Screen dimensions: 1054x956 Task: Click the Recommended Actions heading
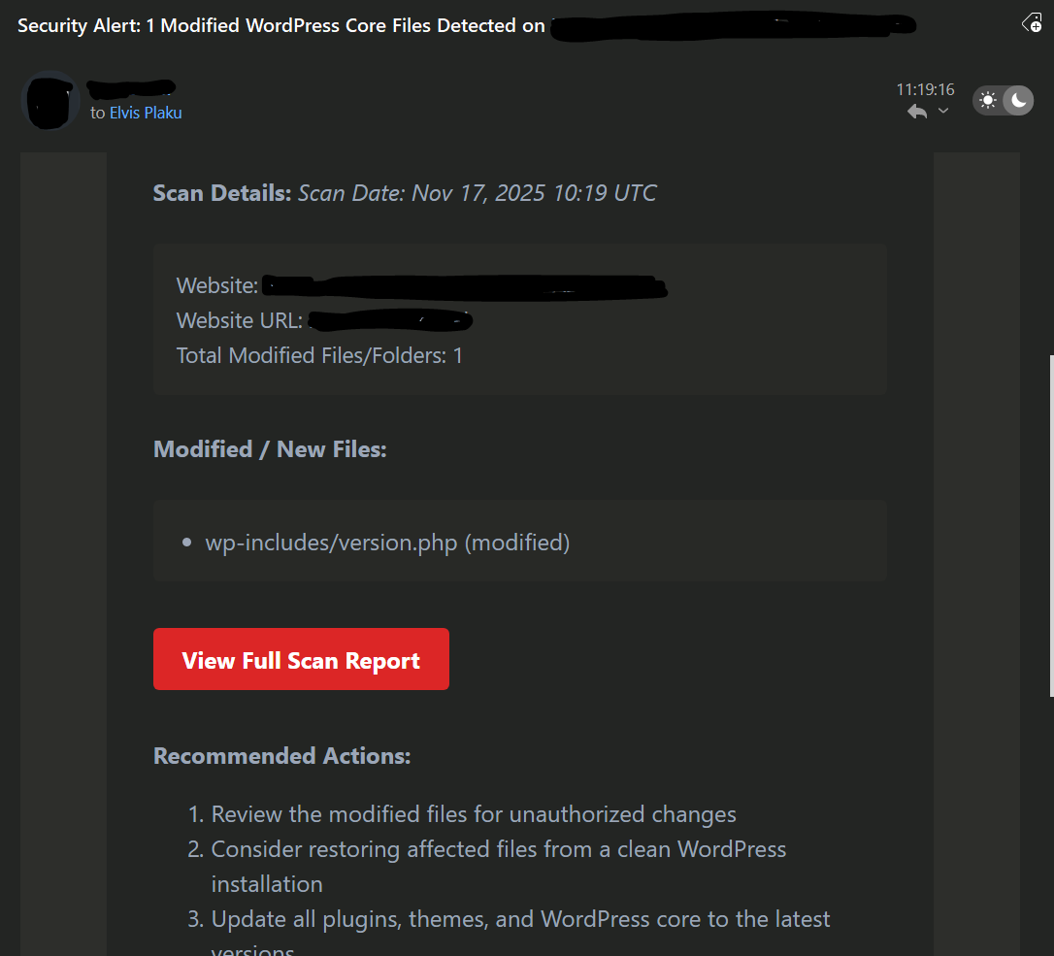(x=281, y=755)
